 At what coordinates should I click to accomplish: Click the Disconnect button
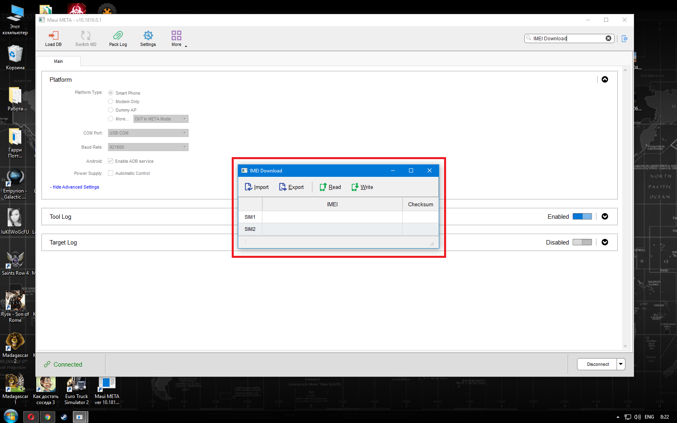pos(598,364)
